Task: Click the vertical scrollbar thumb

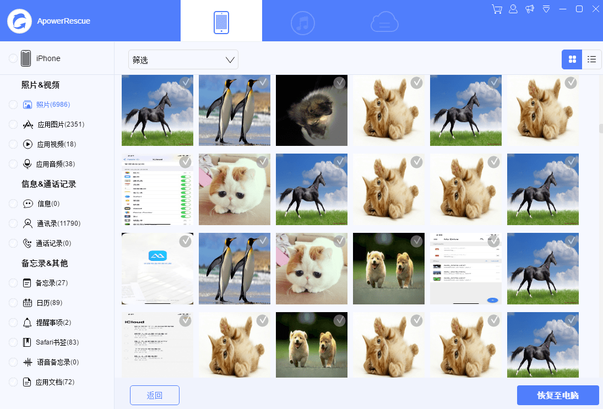Action: 601,129
